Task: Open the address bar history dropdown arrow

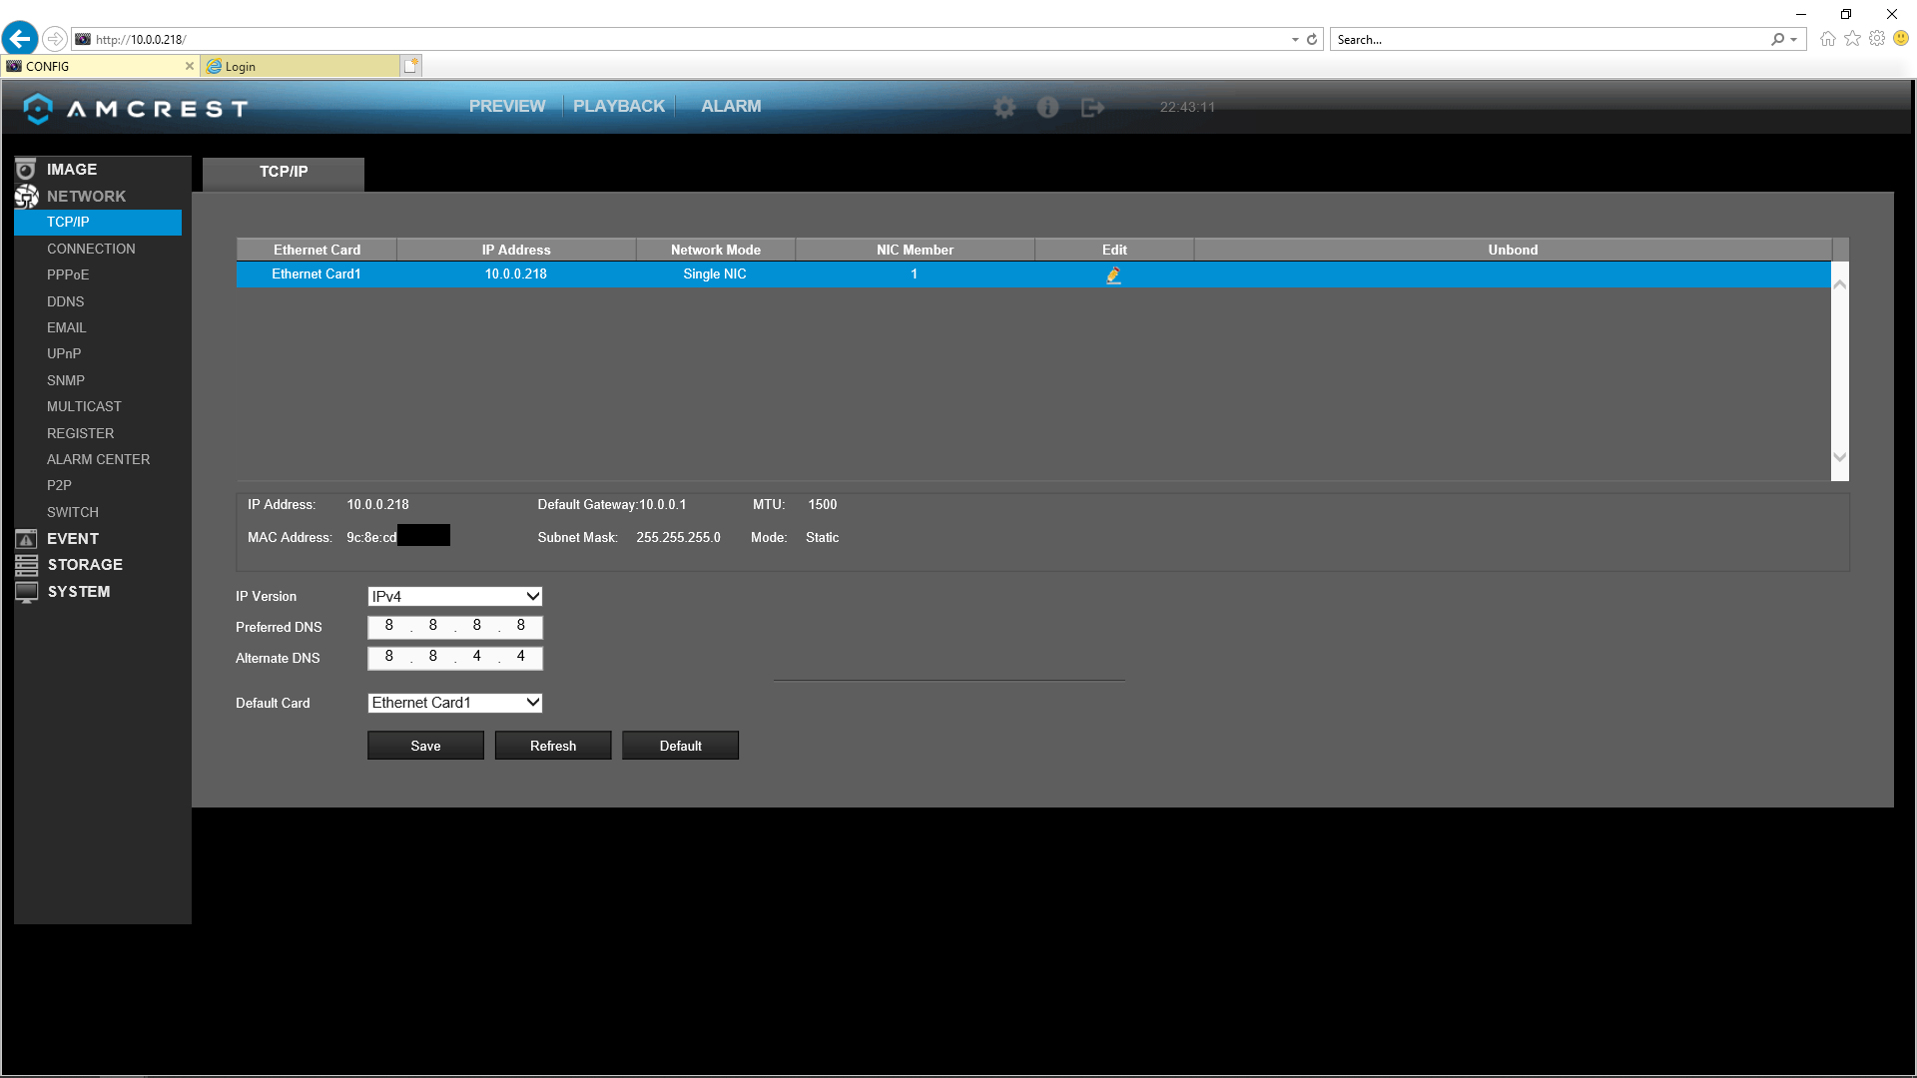Action: click(1295, 40)
